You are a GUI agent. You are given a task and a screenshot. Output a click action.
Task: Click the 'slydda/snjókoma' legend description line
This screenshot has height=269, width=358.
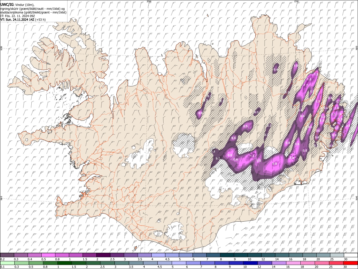click(x=33, y=12)
